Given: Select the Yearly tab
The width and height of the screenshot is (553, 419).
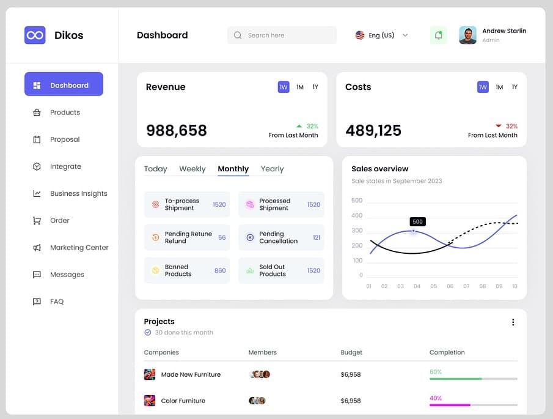Looking at the screenshot, I should 272,169.
